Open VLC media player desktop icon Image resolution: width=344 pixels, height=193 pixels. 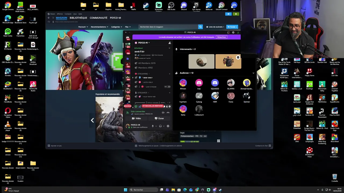coord(8,125)
